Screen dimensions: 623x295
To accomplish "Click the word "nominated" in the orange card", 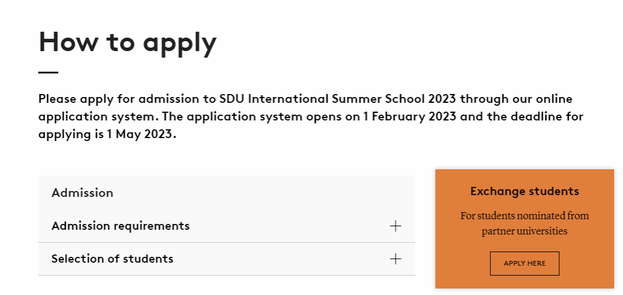I will pyautogui.click(x=538, y=216).
